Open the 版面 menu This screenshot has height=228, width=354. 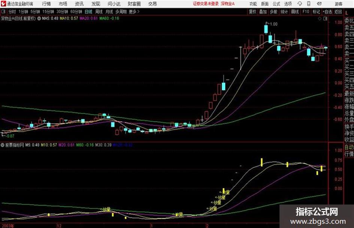265,4
